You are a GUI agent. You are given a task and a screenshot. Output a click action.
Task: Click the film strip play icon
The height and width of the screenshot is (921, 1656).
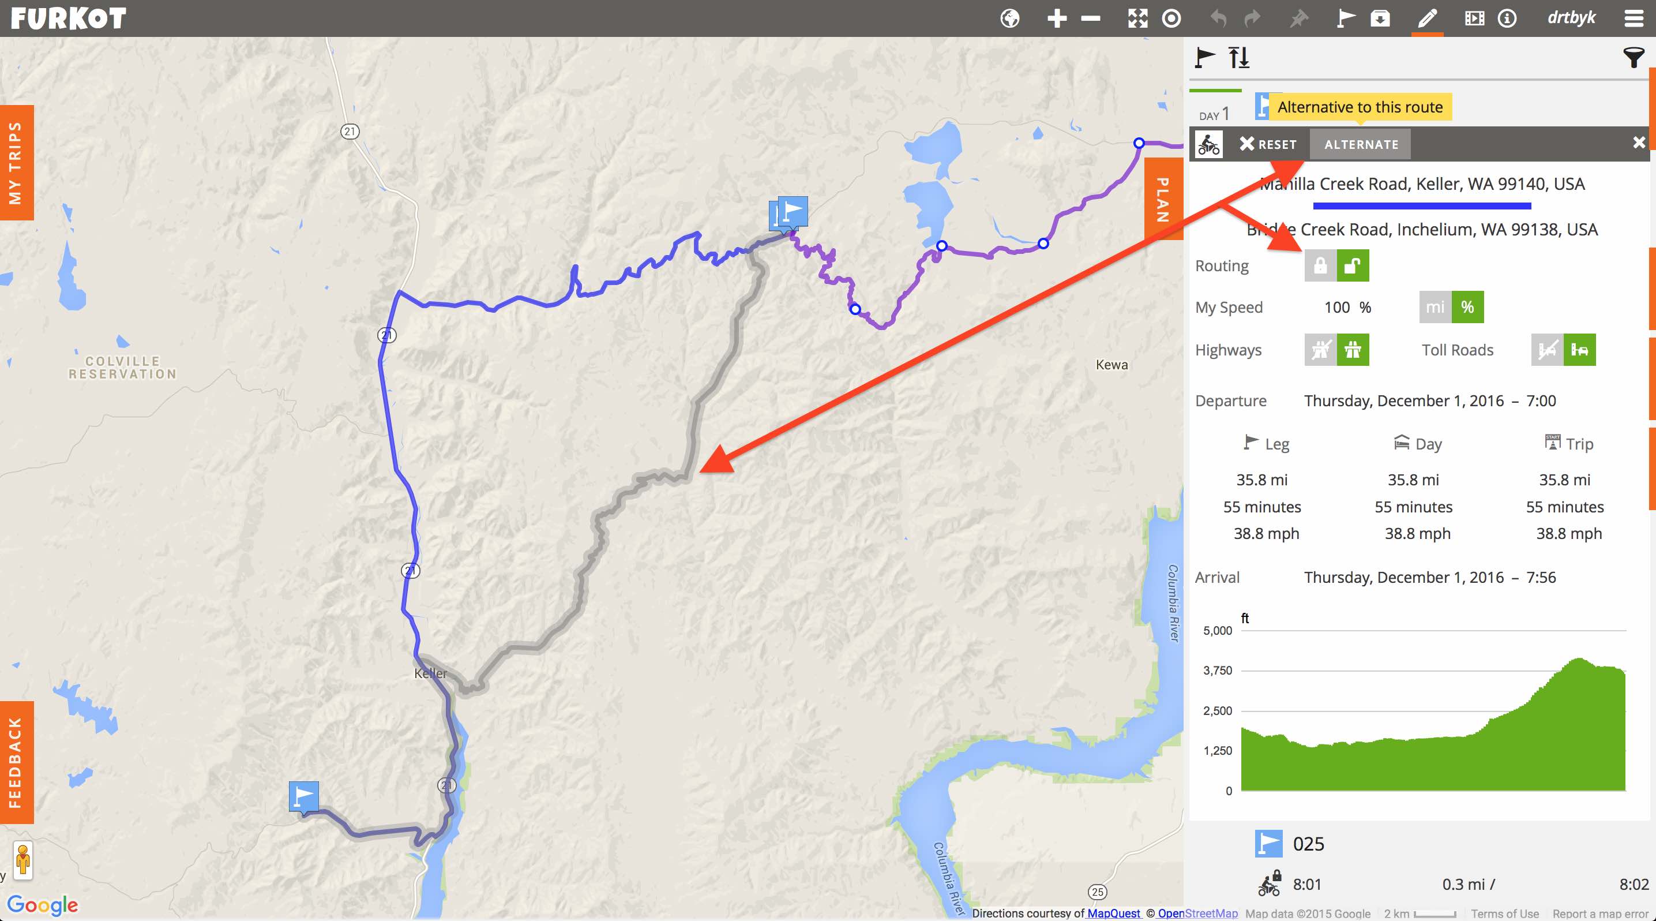[x=1474, y=18]
